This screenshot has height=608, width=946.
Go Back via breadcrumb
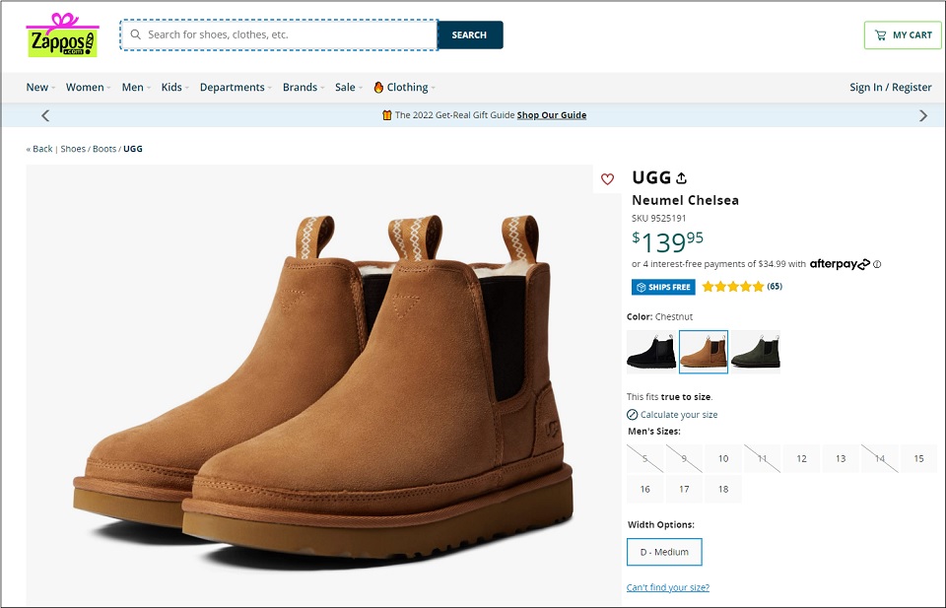tap(39, 149)
